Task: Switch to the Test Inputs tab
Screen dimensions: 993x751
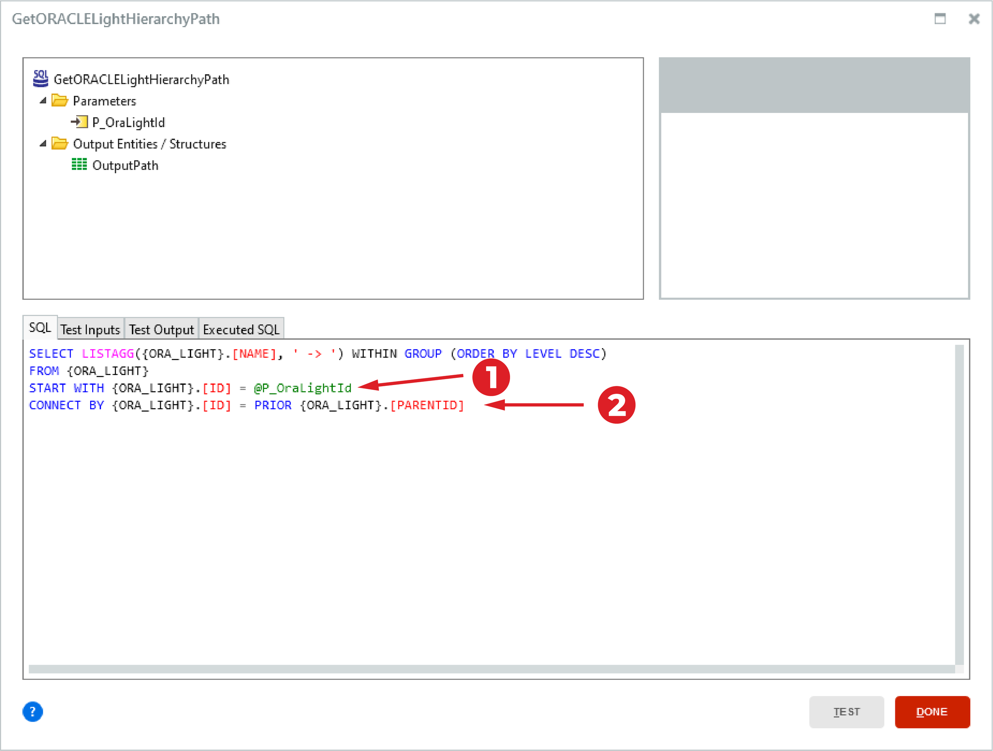Action: pyautogui.click(x=90, y=329)
